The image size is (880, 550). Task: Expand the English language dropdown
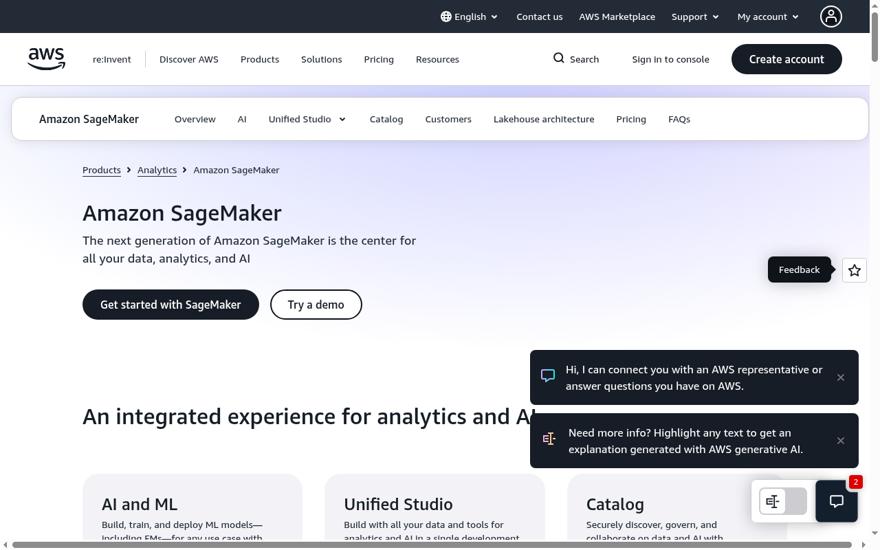[470, 16]
